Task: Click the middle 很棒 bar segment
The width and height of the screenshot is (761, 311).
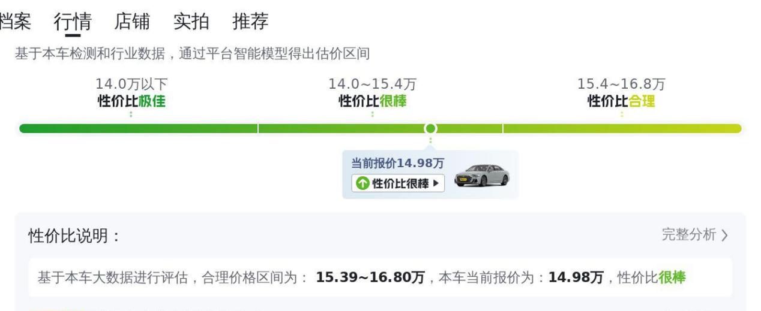Action: [x=380, y=128]
